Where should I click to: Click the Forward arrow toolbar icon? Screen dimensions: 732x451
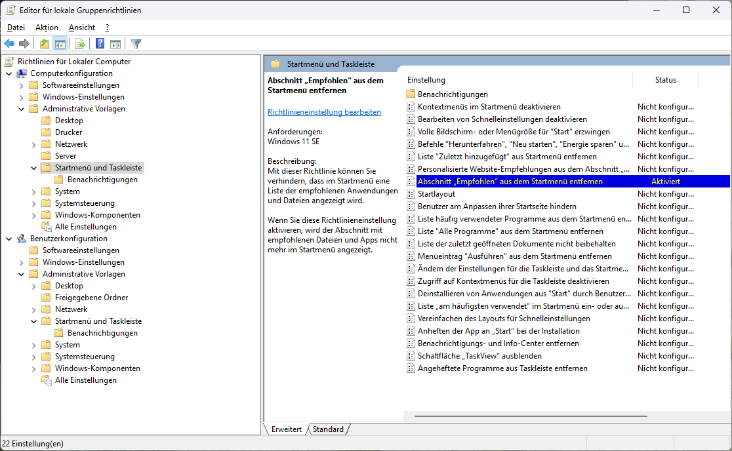coord(24,44)
